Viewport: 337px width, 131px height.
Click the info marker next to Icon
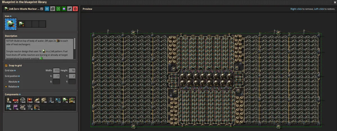click(x=11, y=16)
